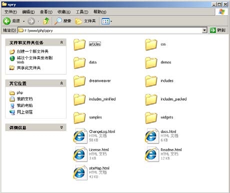The height and width of the screenshot is (193, 230).
Task: Collapse the Other Places panel
Action: pyautogui.click(x=61, y=83)
